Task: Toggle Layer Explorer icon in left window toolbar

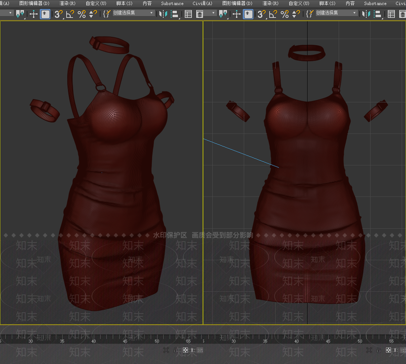Action: point(200,14)
